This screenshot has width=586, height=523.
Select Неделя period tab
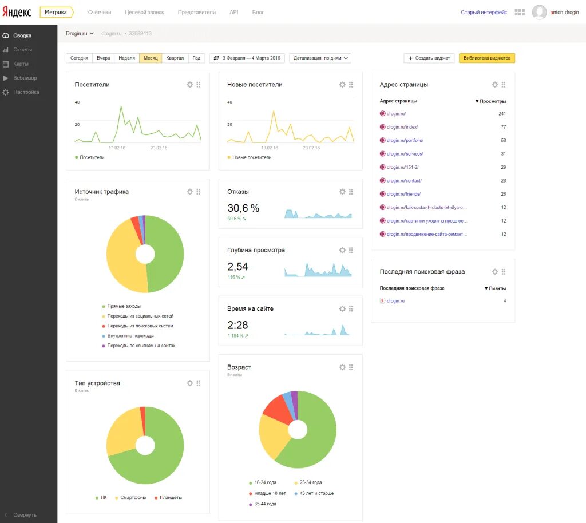[x=126, y=58]
